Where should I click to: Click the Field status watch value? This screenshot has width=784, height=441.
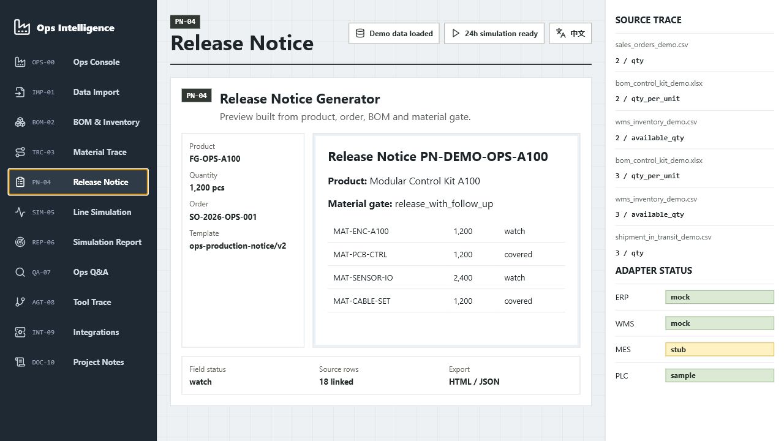coord(200,382)
